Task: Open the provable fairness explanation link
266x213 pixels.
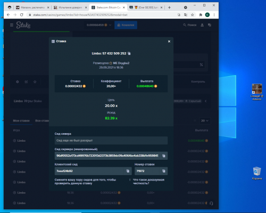Action: click(148, 182)
